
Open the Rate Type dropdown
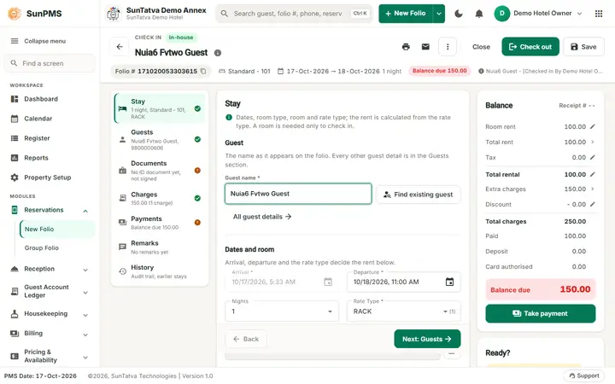click(403, 311)
